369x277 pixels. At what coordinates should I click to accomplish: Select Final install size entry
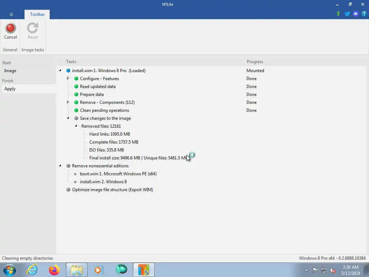click(138, 158)
